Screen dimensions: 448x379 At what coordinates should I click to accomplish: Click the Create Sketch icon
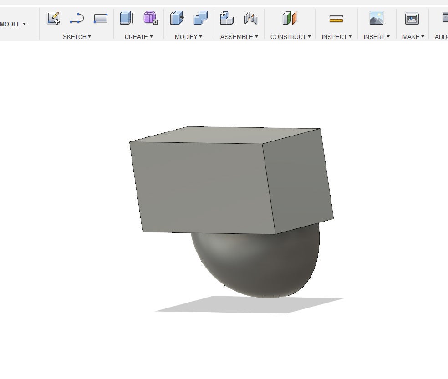click(53, 19)
